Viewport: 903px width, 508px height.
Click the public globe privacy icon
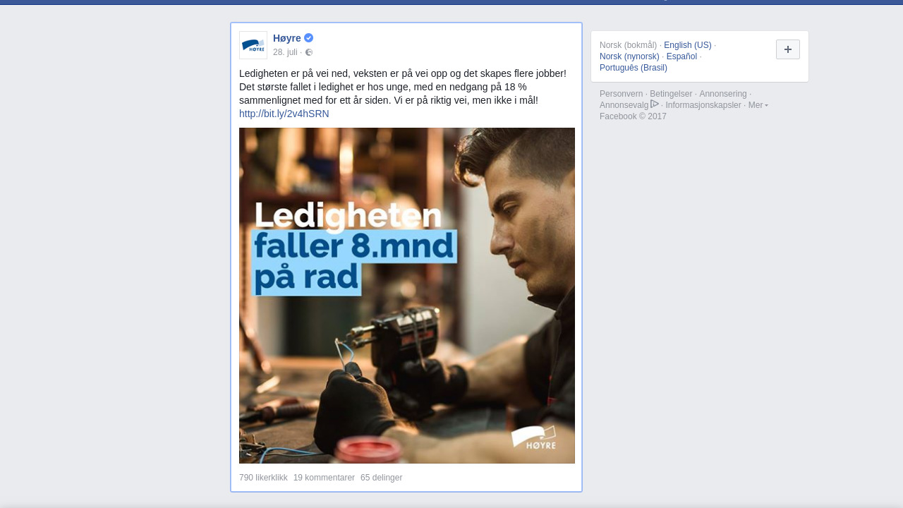(x=309, y=52)
